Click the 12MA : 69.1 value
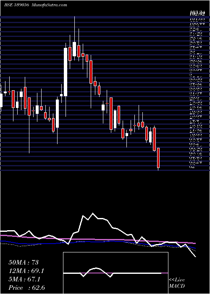210x294 pixels. click(27, 271)
